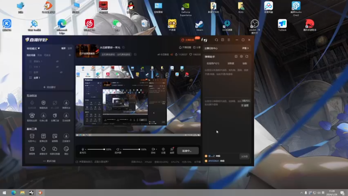Image resolution: width=348 pixels, height=196 pixels.
Task: Click the record camera icon
Action: [153, 149]
